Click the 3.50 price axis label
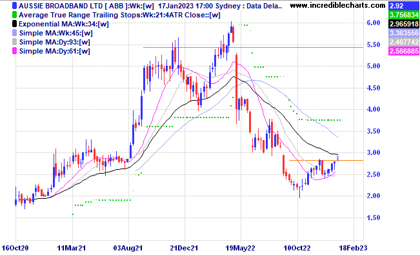Screen dimensions: 420x255 pos(374,131)
